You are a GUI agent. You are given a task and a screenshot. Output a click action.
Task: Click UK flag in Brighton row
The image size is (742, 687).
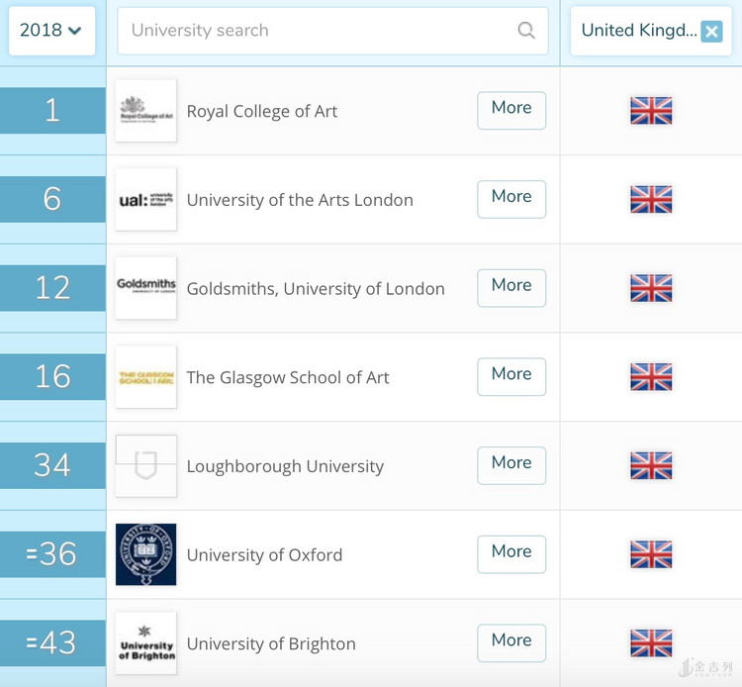point(651,643)
